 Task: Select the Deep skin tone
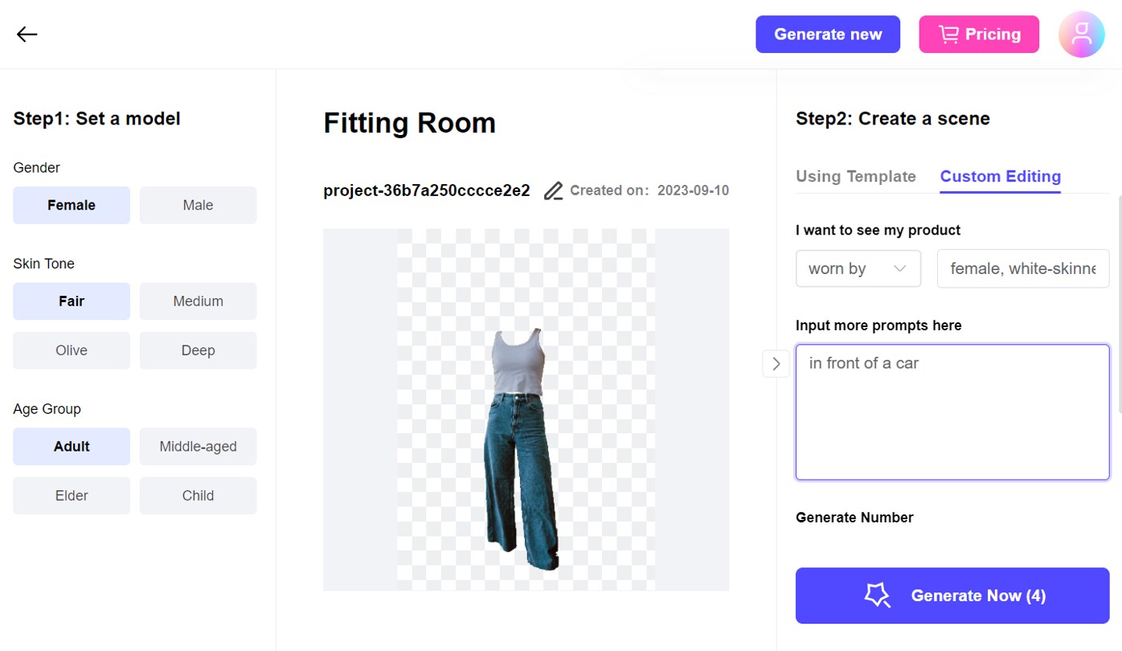198,350
